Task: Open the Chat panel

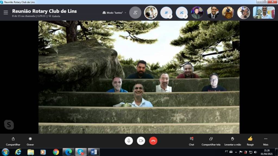Action: (x=191, y=141)
